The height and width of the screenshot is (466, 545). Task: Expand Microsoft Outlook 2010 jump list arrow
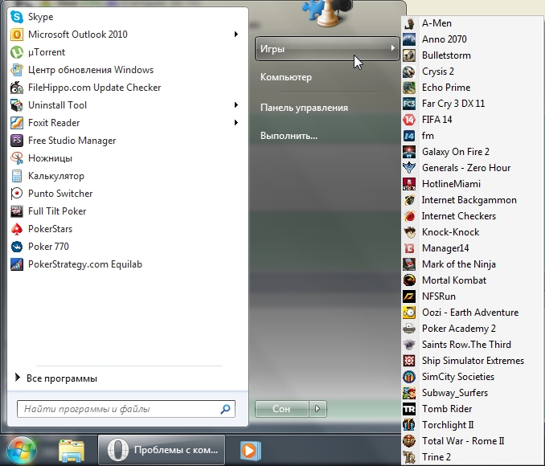tap(236, 35)
